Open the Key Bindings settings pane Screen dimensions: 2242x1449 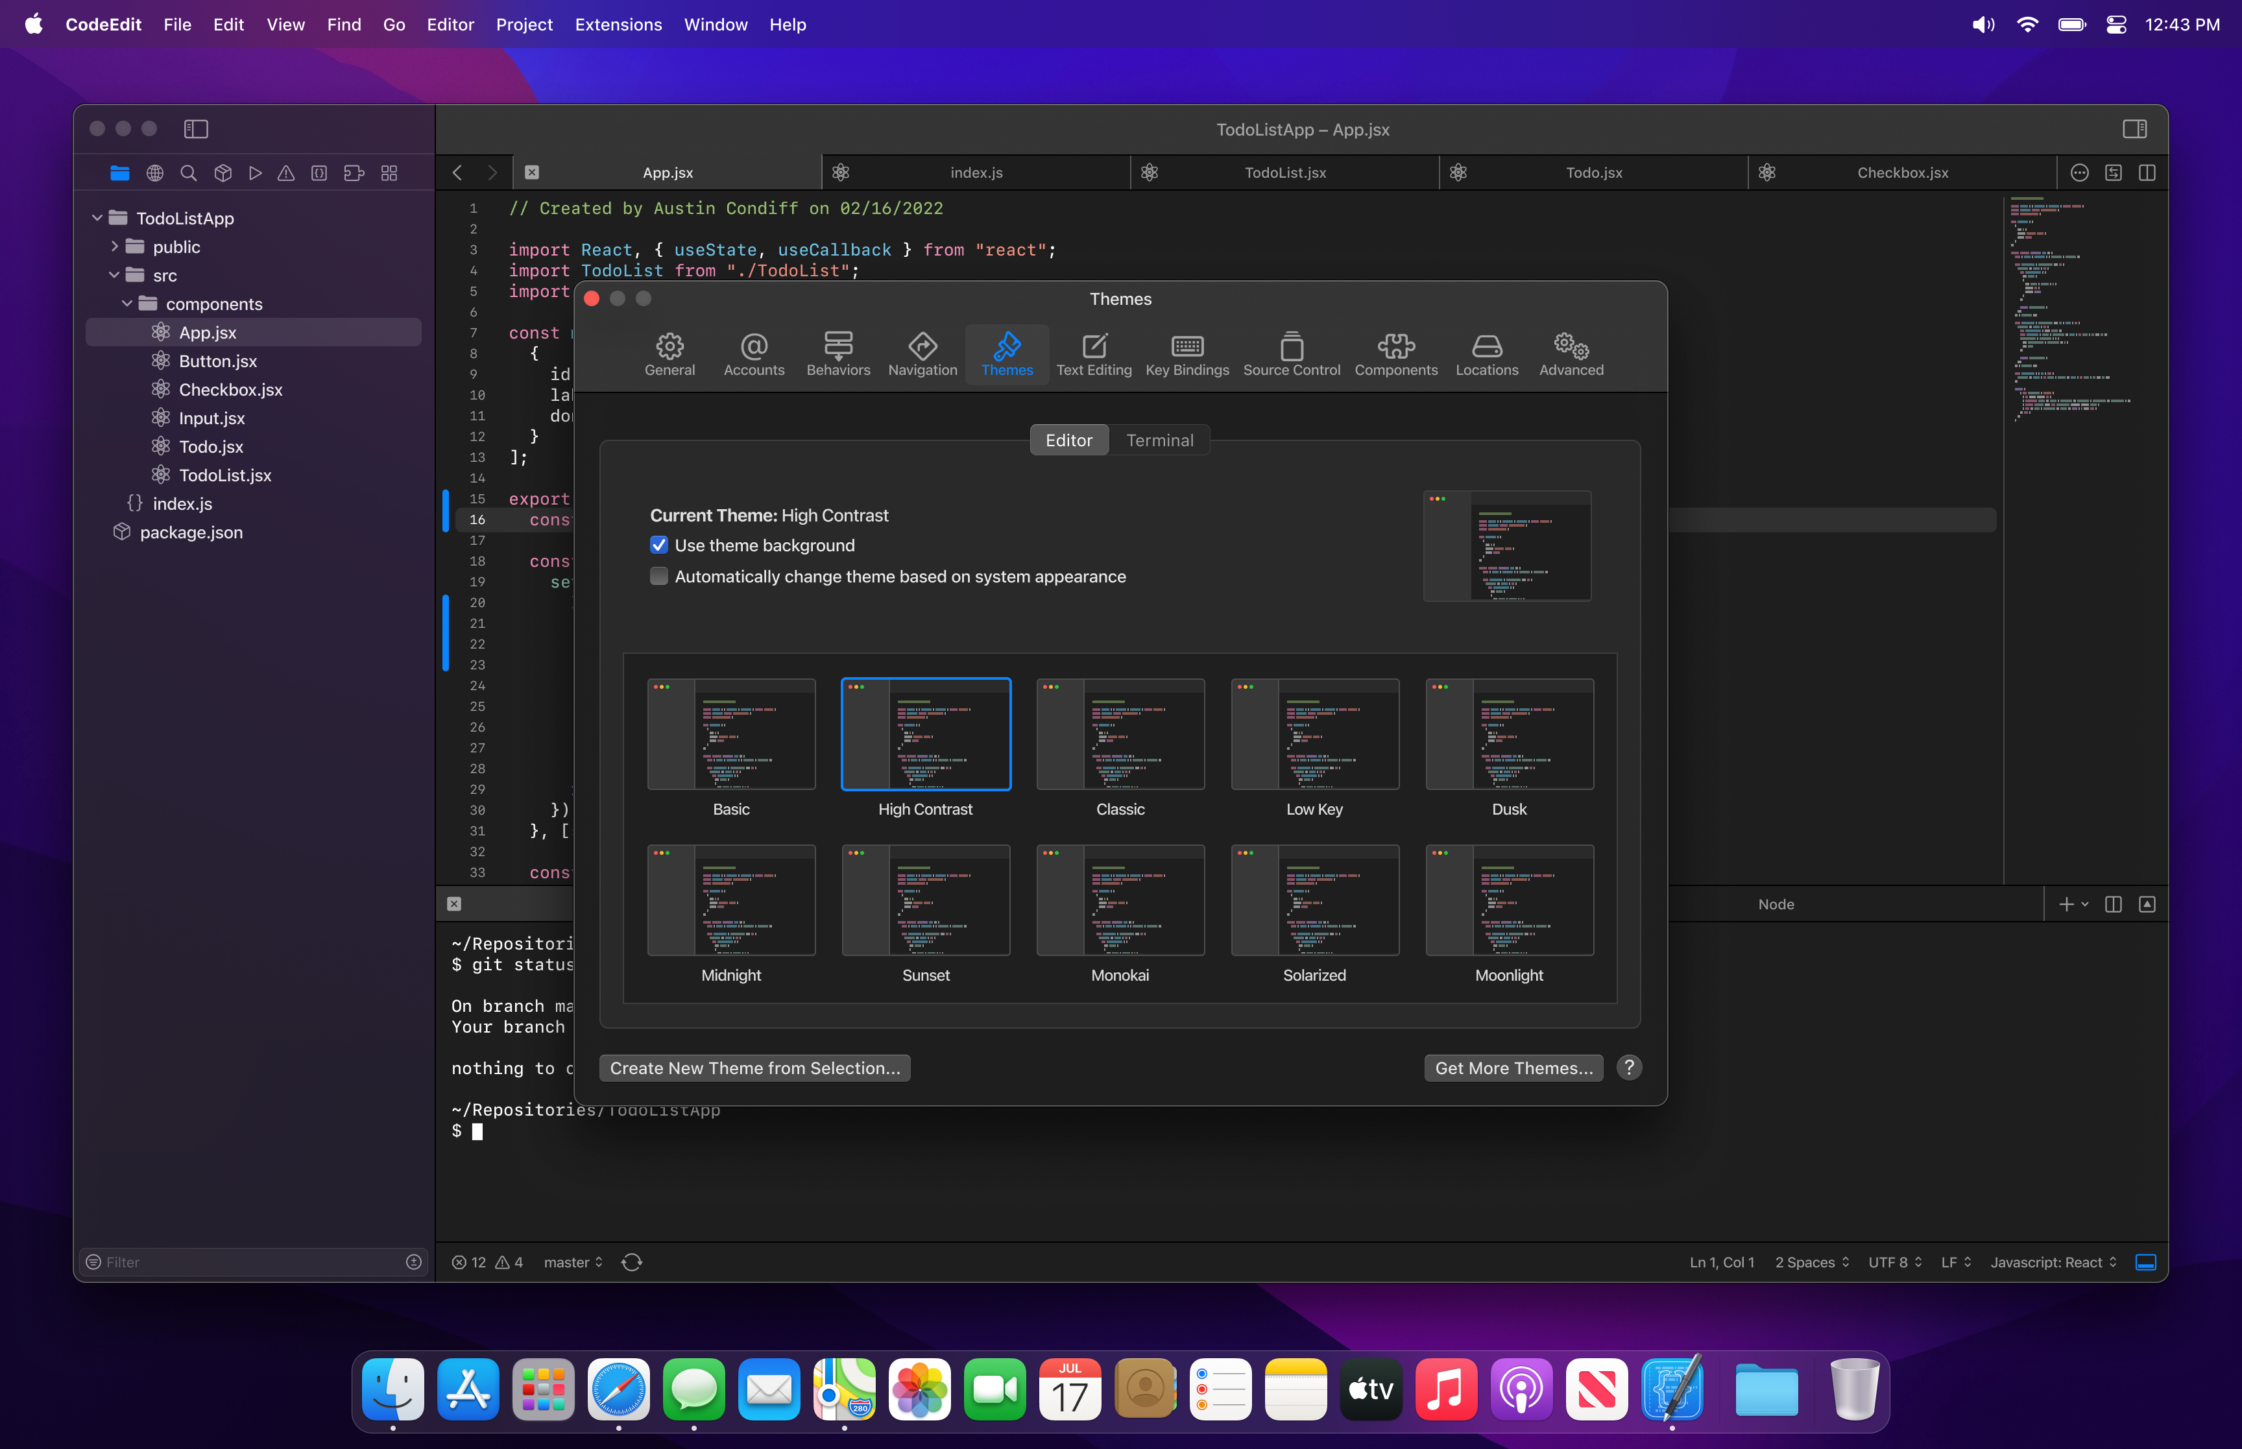1187,353
